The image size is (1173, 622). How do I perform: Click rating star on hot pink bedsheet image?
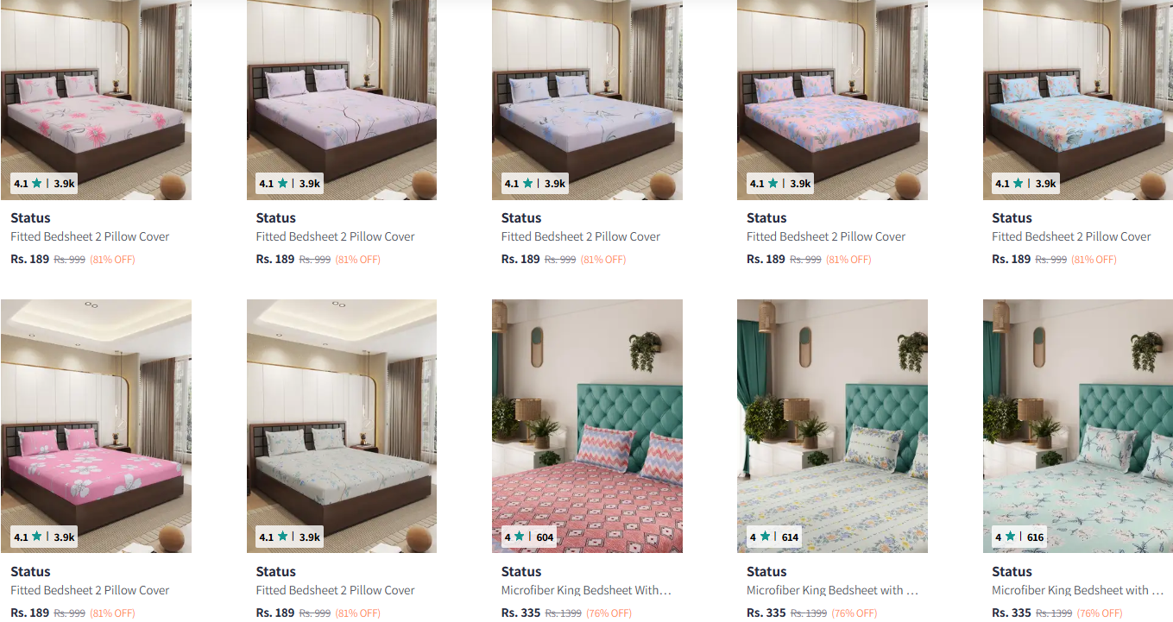pyautogui.click(x=36, y=537)
